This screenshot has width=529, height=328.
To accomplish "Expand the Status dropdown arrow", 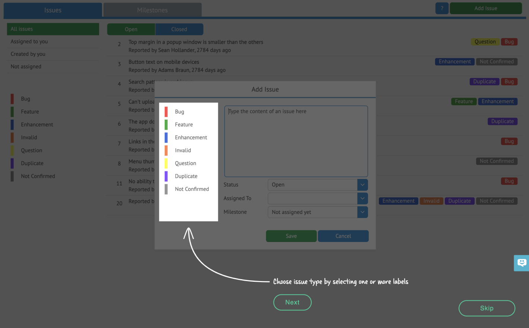I will pos(362,185).
